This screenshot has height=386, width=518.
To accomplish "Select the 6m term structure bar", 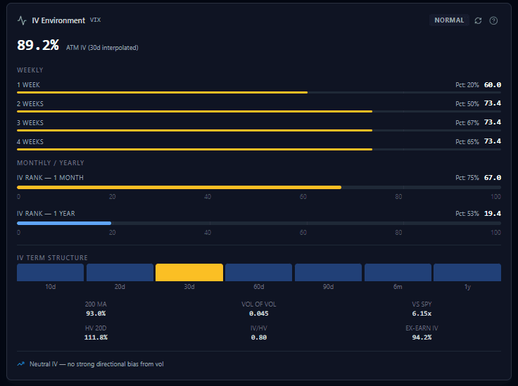I will (x=398, y=272).
